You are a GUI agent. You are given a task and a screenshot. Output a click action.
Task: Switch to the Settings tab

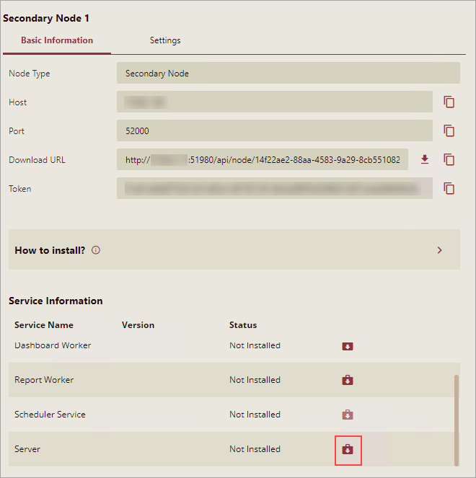pyautogui.click(x=165, y=40)
